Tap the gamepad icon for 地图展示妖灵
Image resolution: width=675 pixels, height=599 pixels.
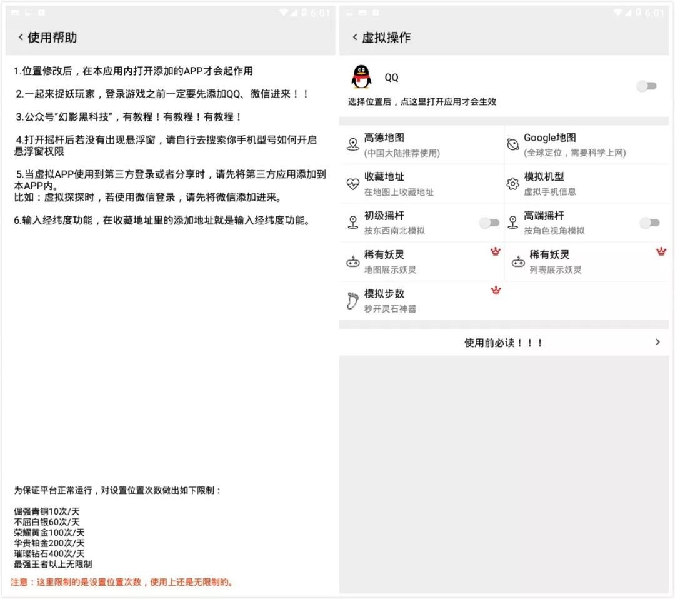tap(353, 261)
